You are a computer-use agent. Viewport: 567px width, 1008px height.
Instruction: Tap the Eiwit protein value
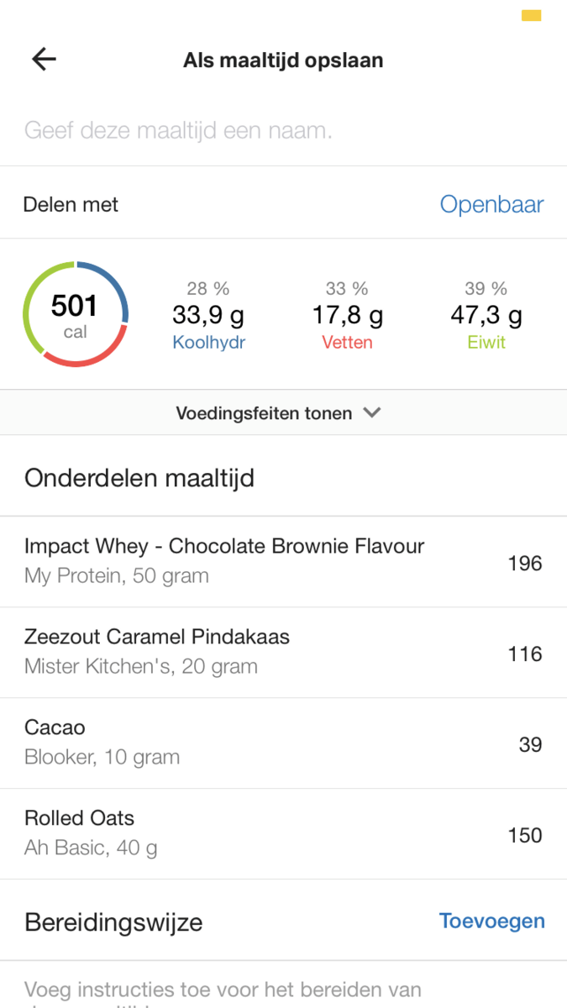tap(486, 316)
